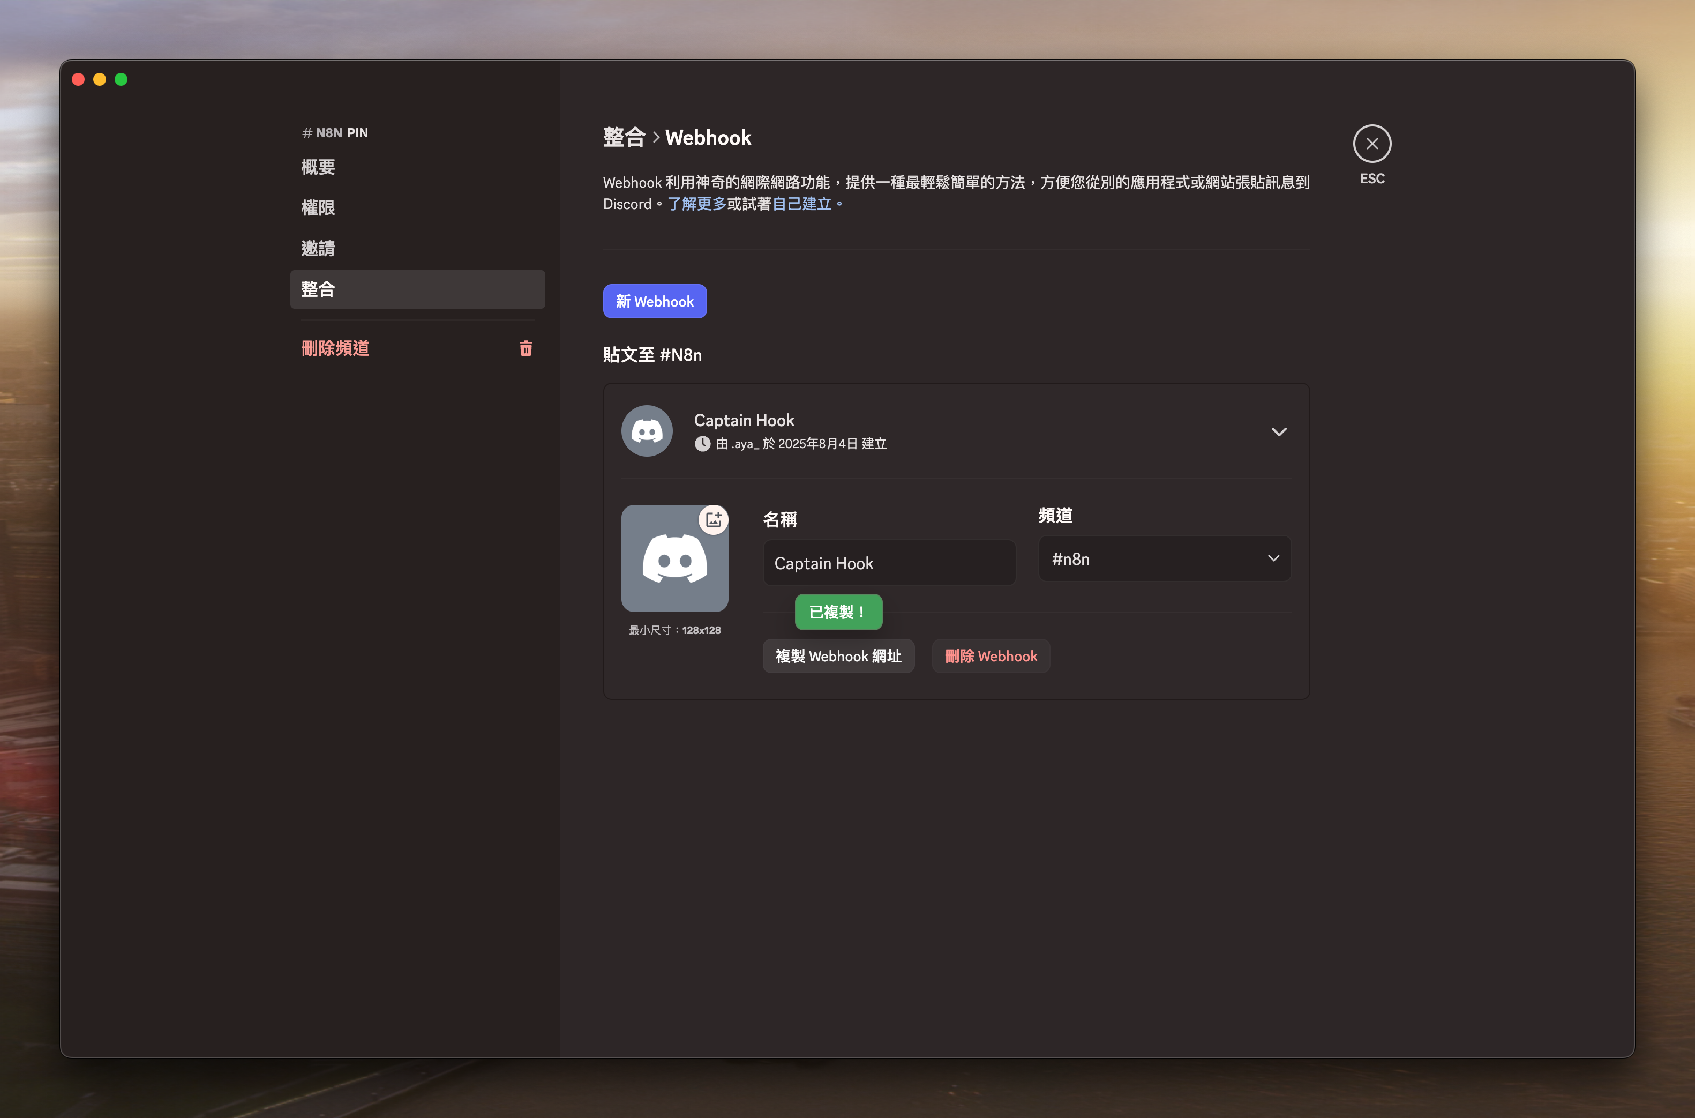Click the green macOS fullscreen window button
Screen dimensions: 1695x1118
click(x=121, y=79)
